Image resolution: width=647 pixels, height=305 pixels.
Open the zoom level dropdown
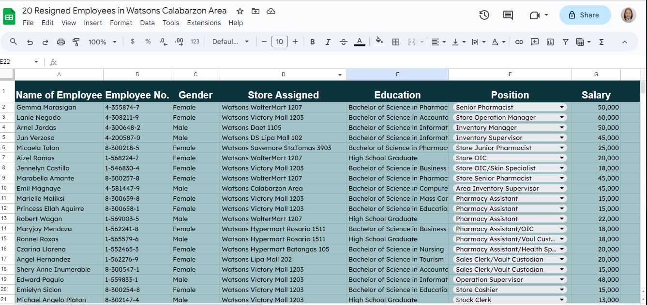tap(102, 42)
